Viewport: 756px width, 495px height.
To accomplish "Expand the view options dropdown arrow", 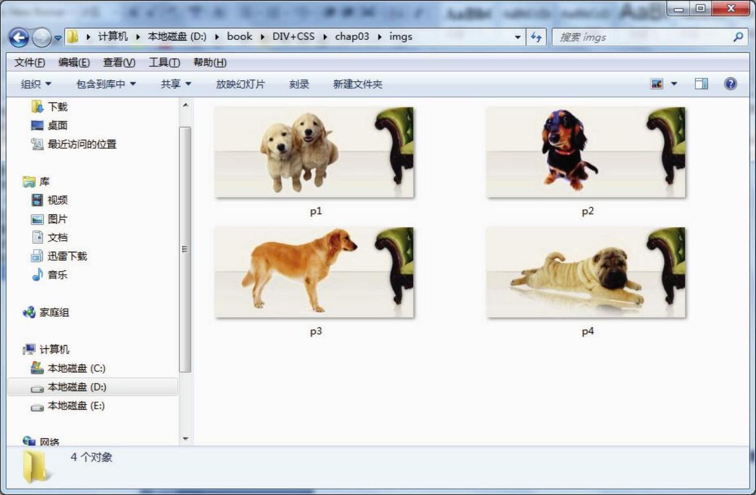I will 674,84.
